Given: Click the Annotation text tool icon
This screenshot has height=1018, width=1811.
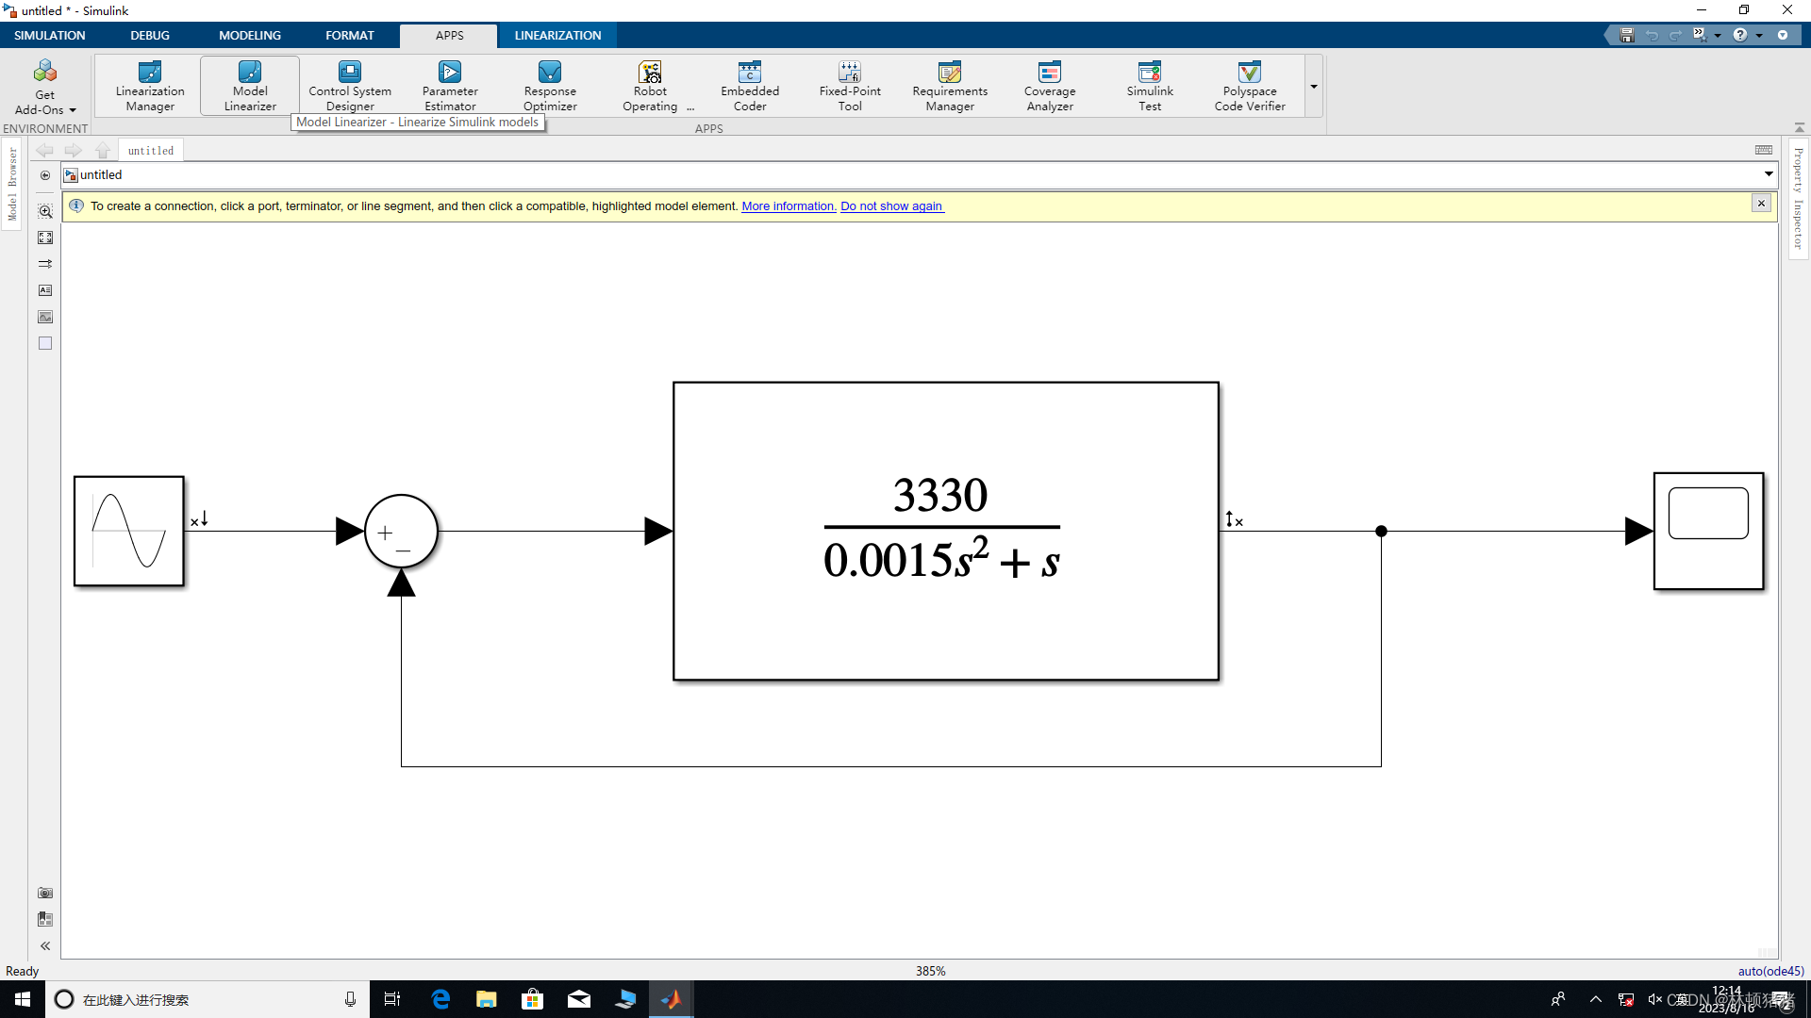Looking at the screenshot, I should pos(45,290).
